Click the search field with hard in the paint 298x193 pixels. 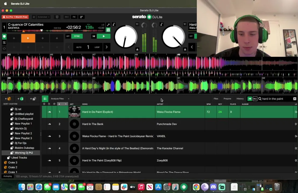[x=276, y=99]
